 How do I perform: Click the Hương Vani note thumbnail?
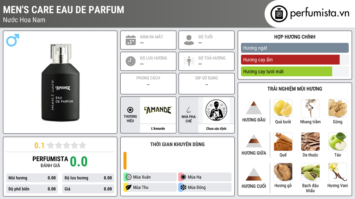click(338, 172)
